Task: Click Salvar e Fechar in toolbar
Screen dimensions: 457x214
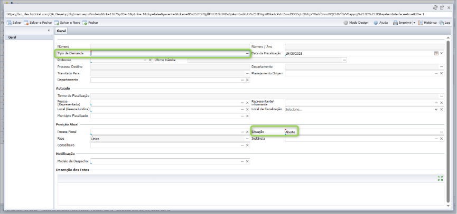Action: [38, 22]
